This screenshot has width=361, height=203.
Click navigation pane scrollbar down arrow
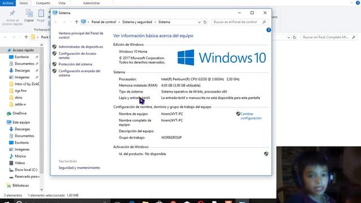click(x=42, y=189)
